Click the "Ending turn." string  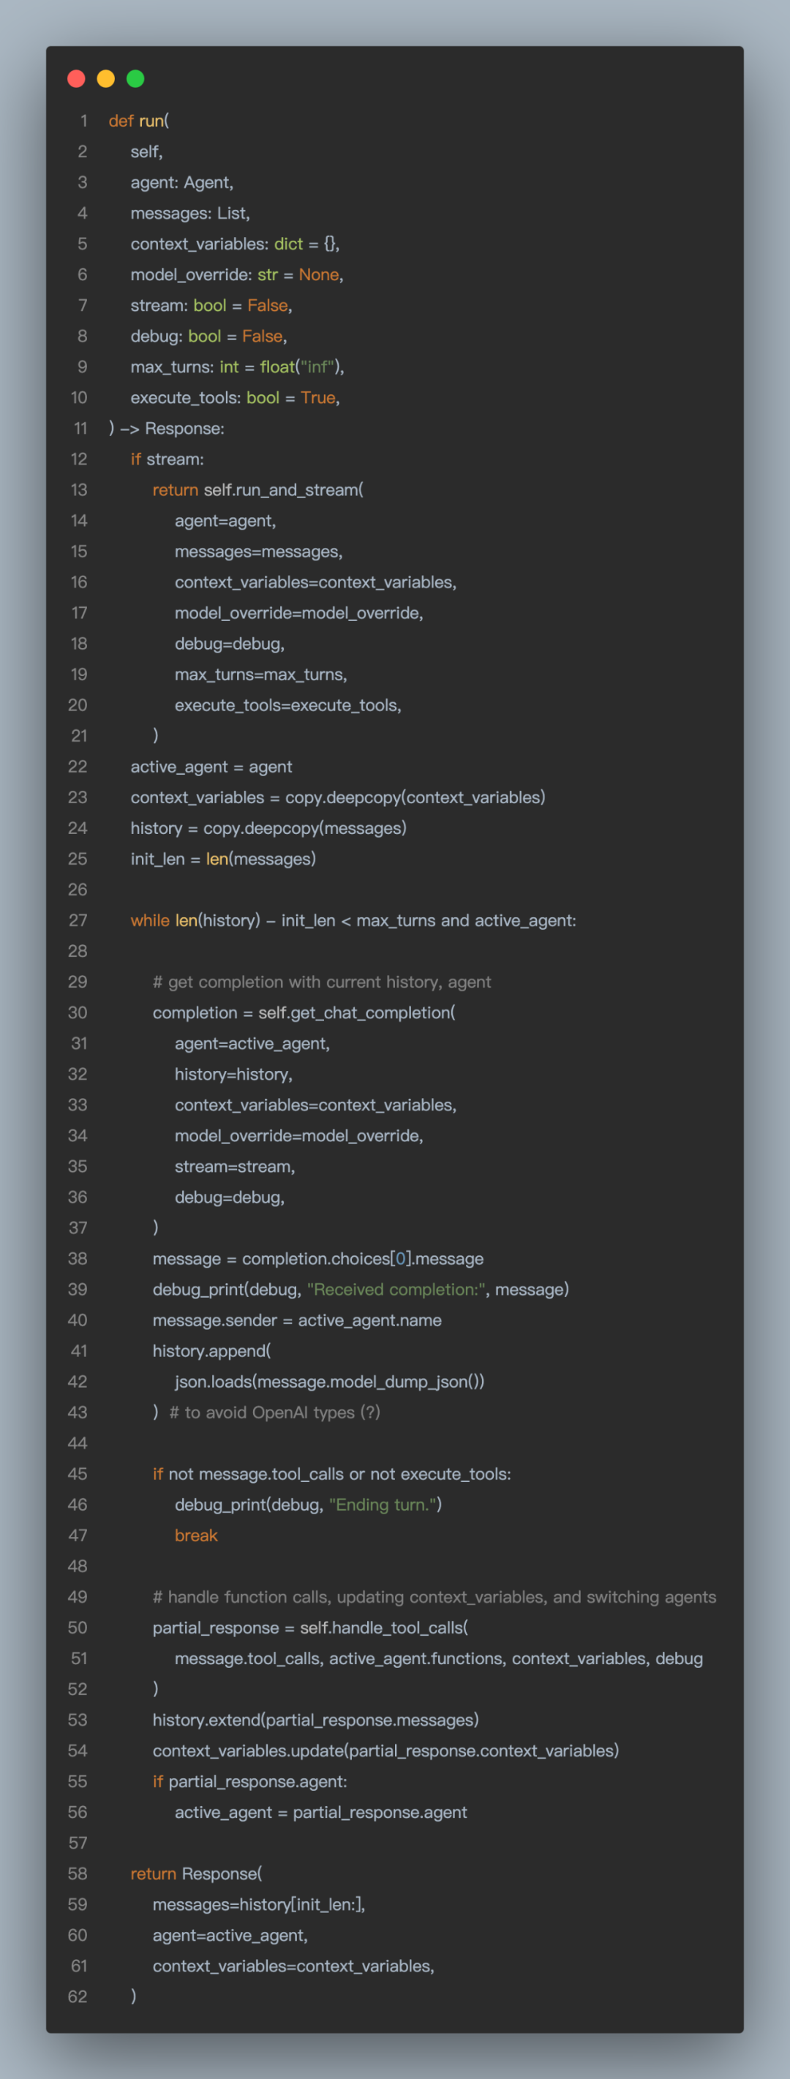coord(383,1505)
